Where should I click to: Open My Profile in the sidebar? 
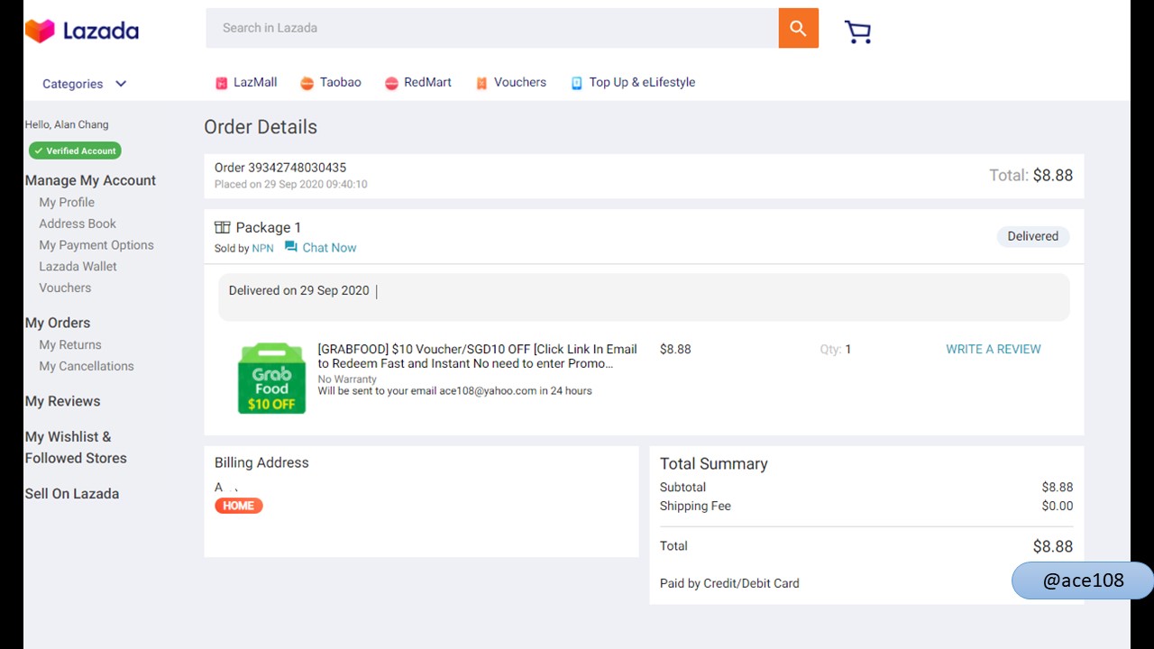point(67,202)
